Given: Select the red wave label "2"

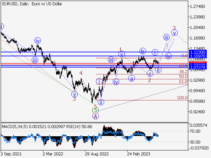Looking at the screenshot, I should (x=149, y=80).
